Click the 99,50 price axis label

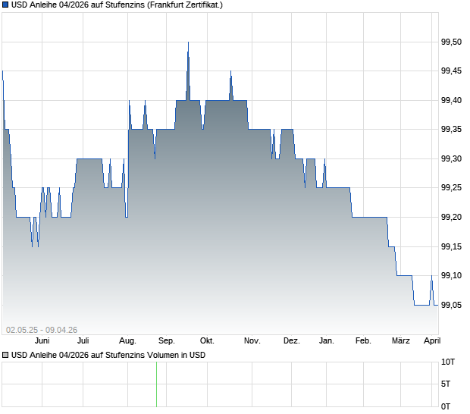(451, 42)
